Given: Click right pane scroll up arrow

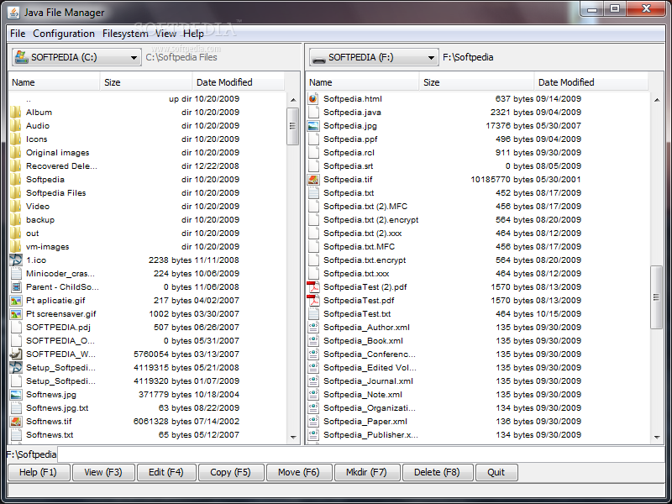Looking at the screenshot, I should (x=657, y=100).
